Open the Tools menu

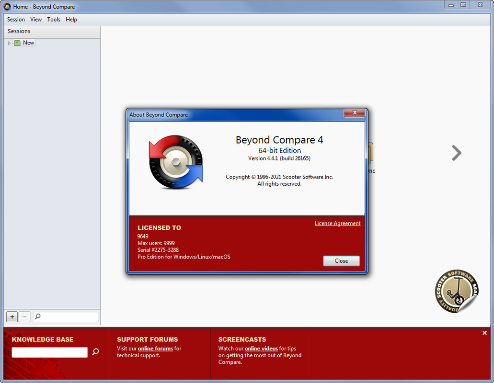54,20
